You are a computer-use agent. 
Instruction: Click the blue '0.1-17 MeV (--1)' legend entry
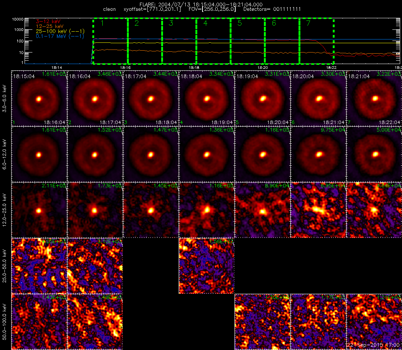click(x=60, y=36)
